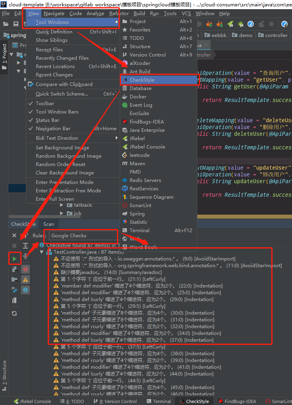Image resolution: width=292 pixels, height=405 pixels.
Task: Open the Rules Google Checks dropdown
Action: (83, 236)
